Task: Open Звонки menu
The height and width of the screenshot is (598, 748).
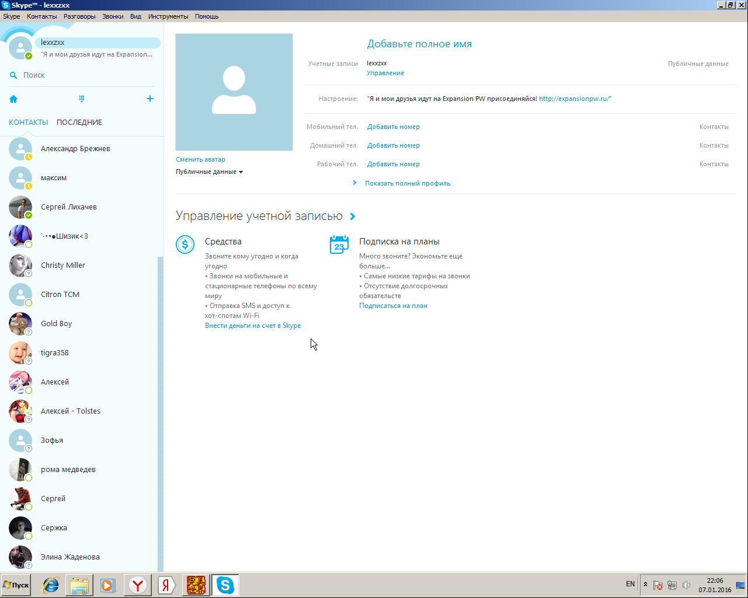Action: tap(113, 16)
